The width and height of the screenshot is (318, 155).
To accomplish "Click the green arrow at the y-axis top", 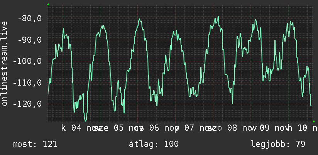I will pos(48,4).
